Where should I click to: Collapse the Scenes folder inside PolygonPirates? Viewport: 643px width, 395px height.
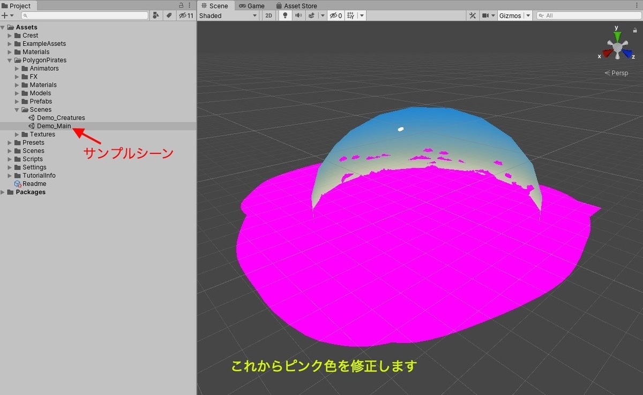(17, 110)
